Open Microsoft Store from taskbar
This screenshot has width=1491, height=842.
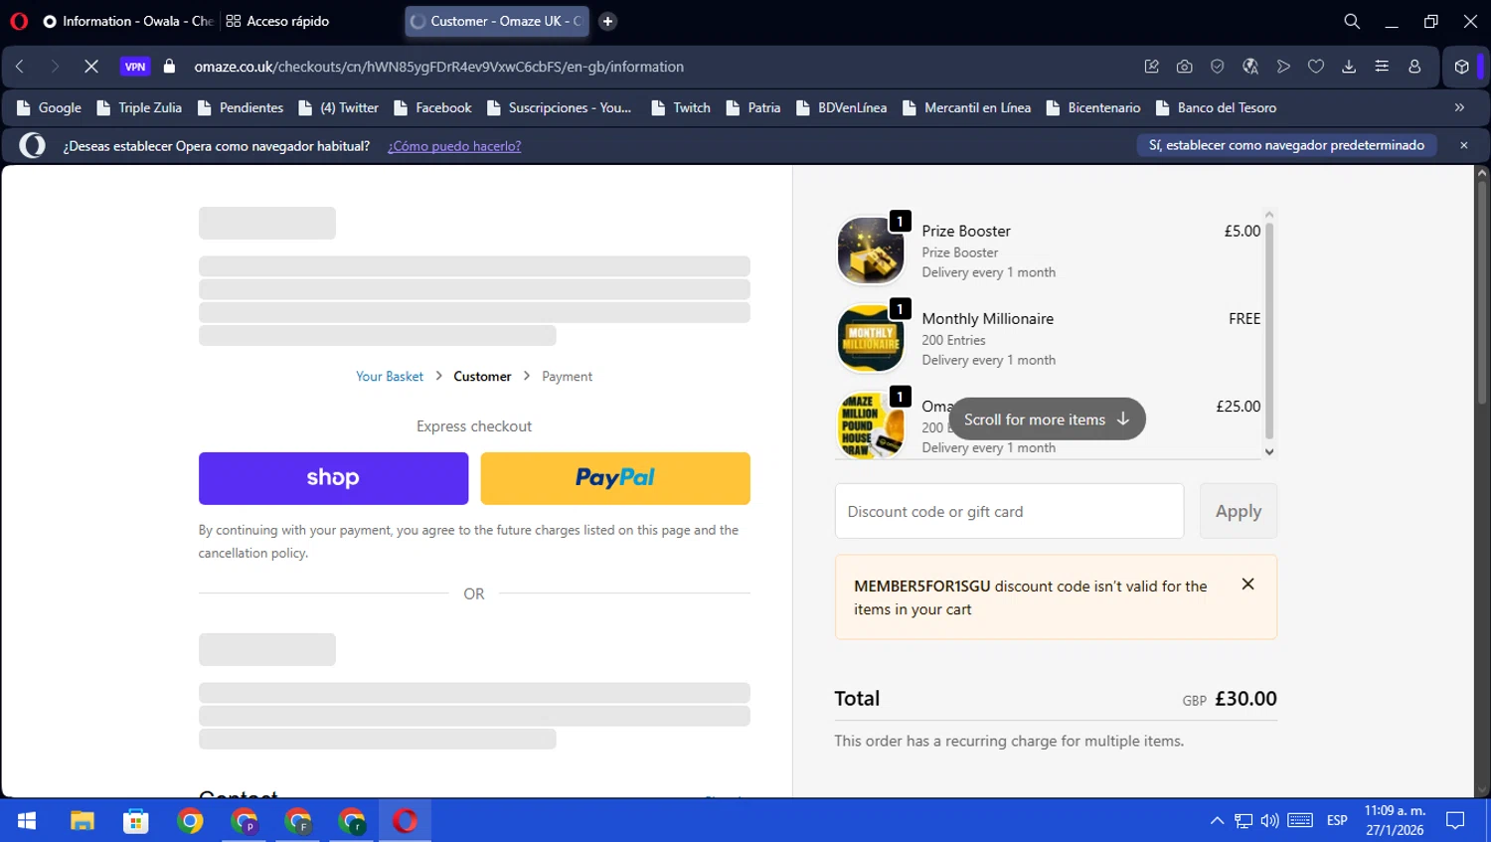[x=136, y=820]
